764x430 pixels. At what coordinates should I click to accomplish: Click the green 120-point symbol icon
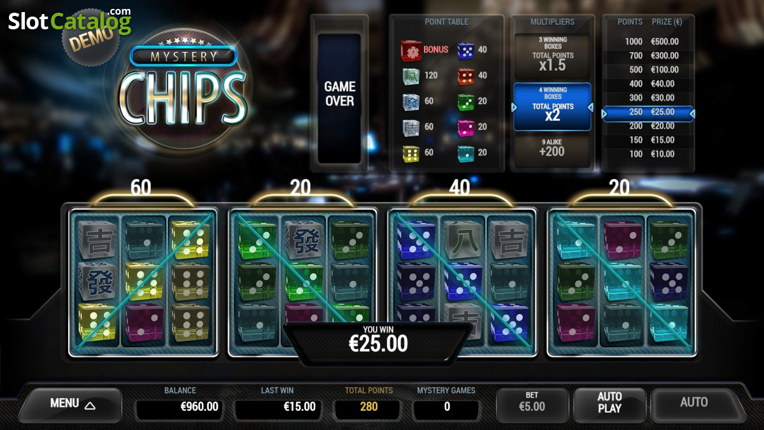coord(411,76)
